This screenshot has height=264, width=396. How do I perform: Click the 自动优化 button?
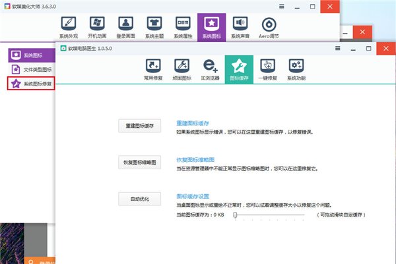point(140,199)
